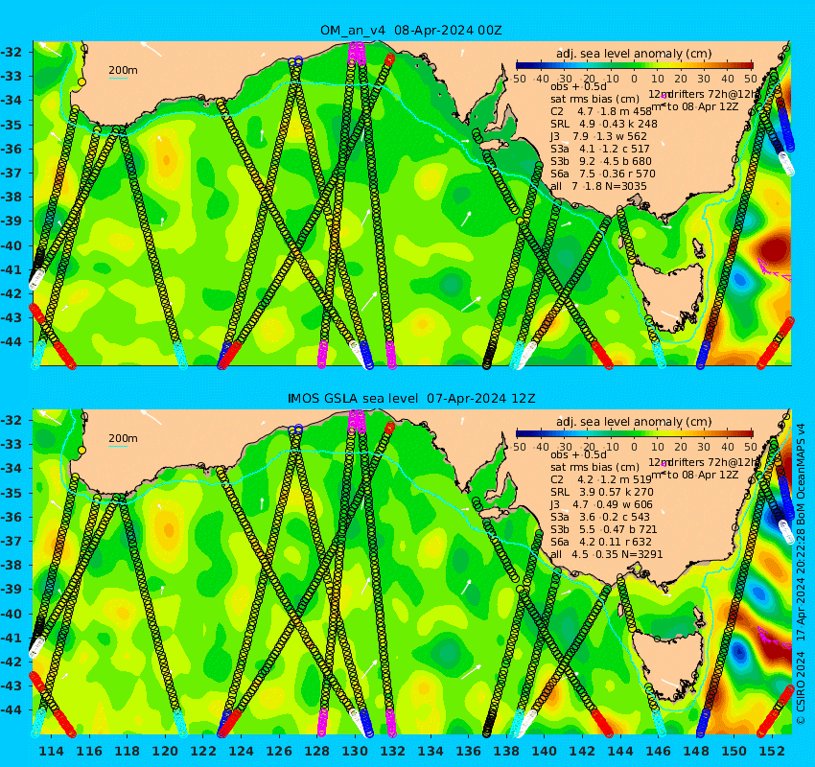Image resolution: width=815 pixels, height=767 pixels.
Task: Click Tasmania island in the top map
Action: 668,296
